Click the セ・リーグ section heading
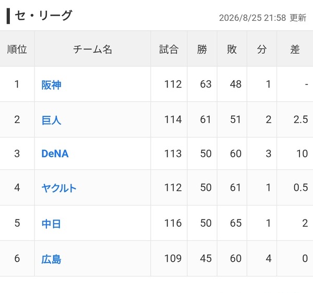This screenshot has width=313, height=293. (x=43, y=15)
